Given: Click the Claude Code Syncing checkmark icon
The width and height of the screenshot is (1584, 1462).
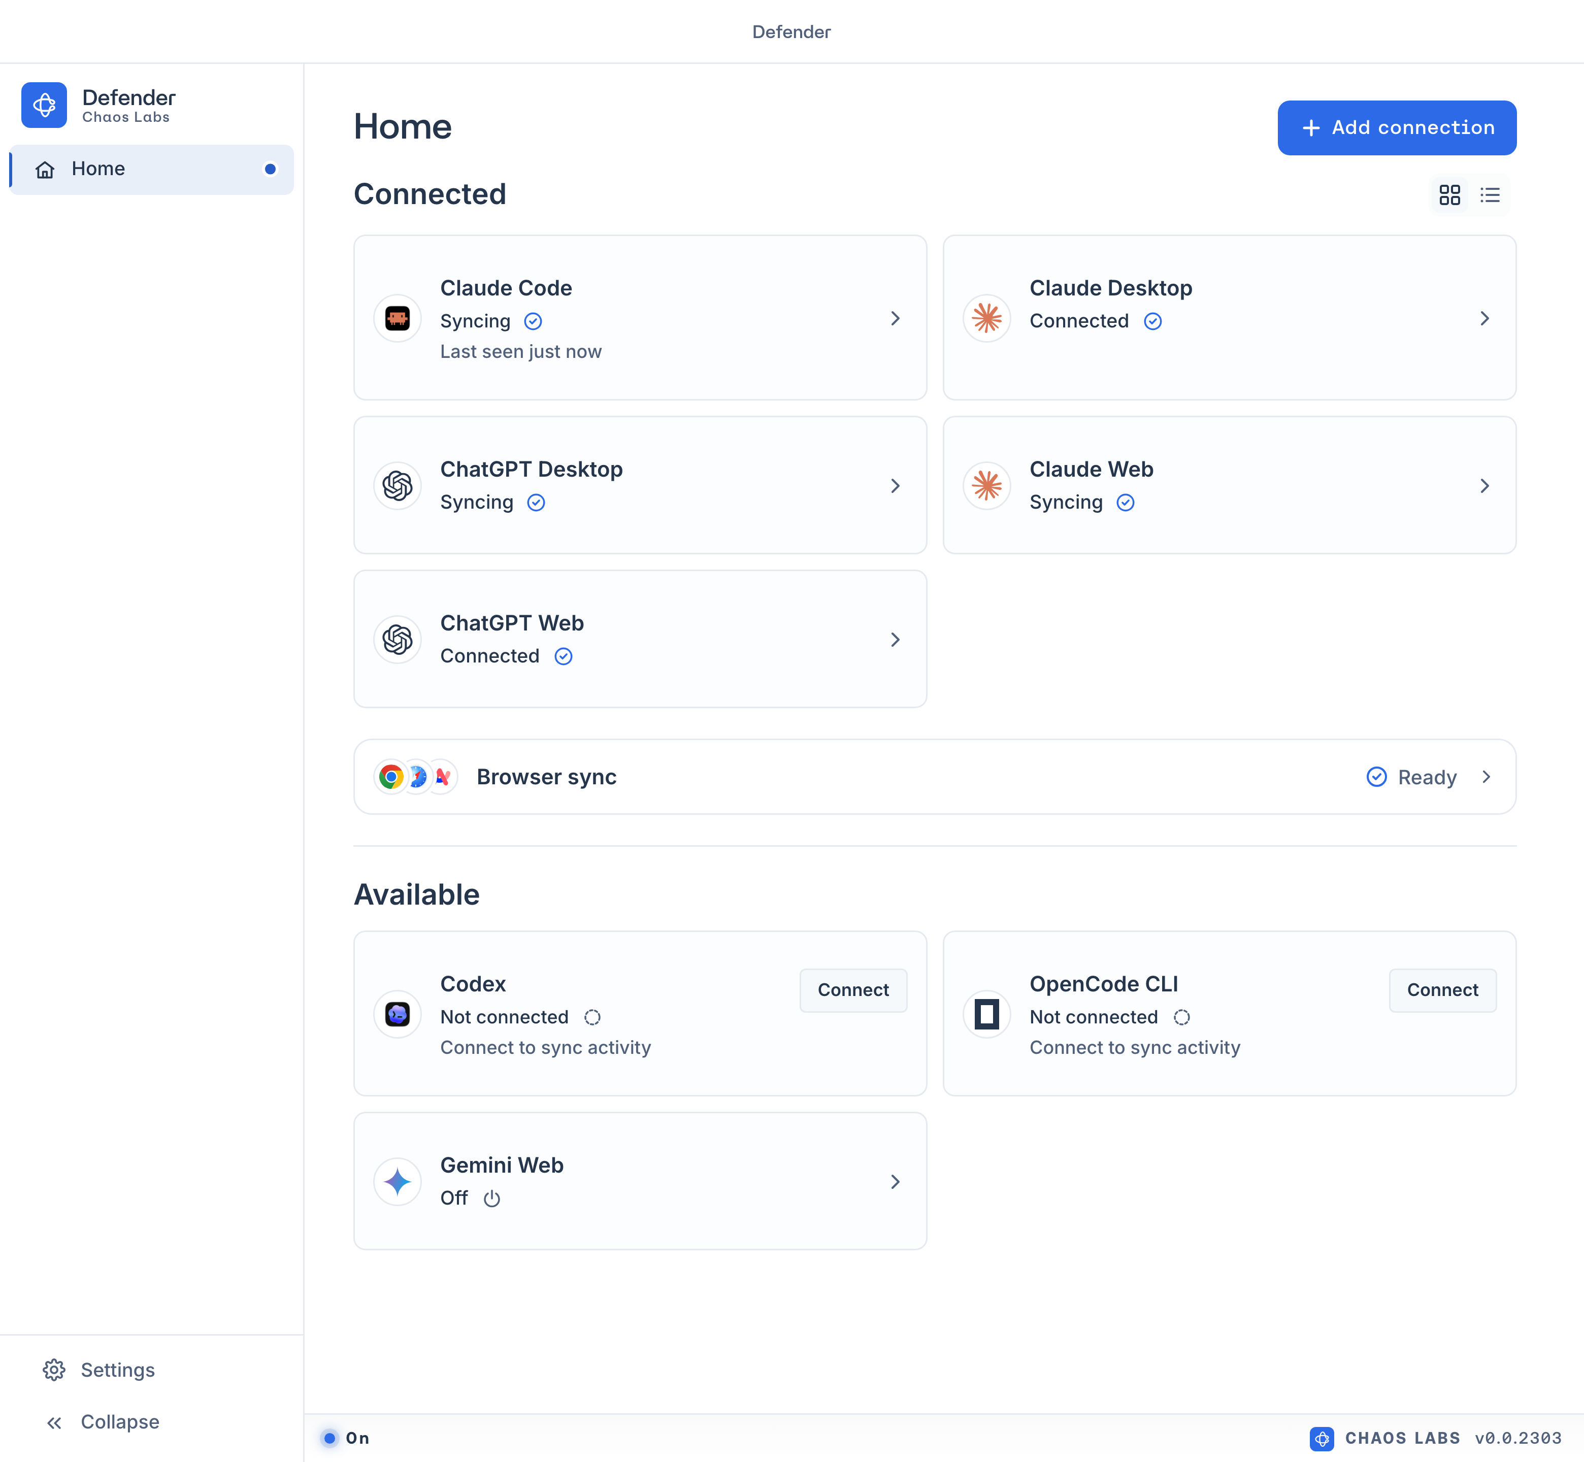Looking at the screenshot, I should 533,321.
